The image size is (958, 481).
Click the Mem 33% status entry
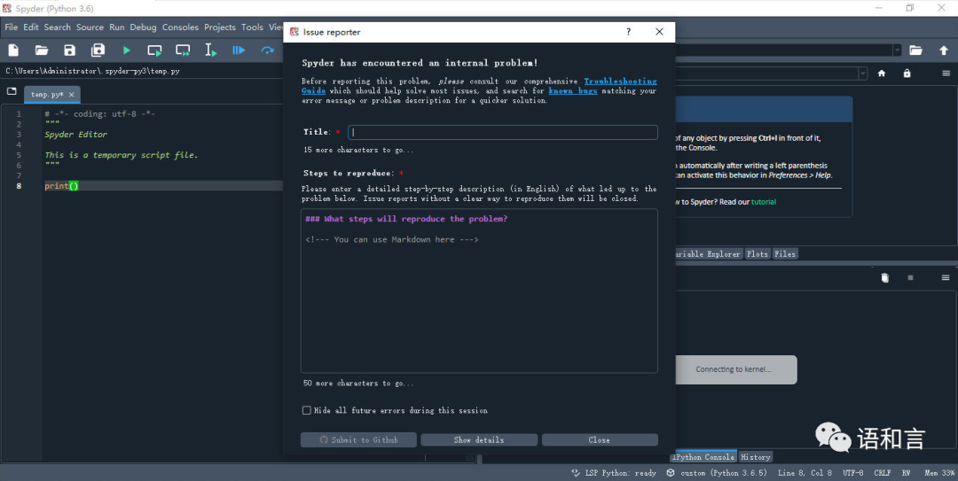click(939, 473)
